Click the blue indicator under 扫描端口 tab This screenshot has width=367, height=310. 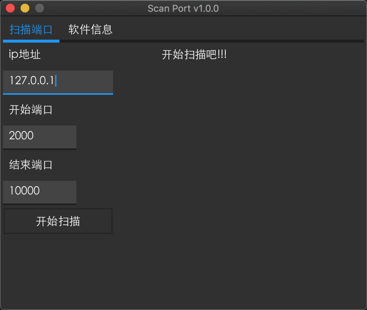[31, 41]
